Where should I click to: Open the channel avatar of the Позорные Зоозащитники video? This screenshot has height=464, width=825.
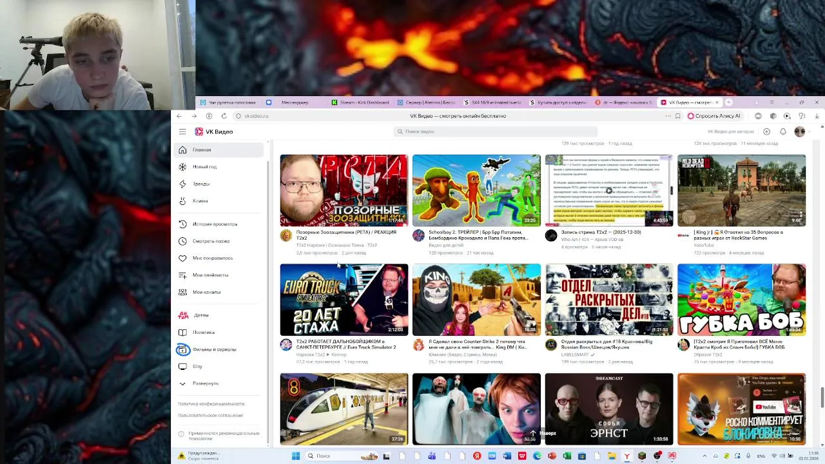pyautogui.click(x=286, y=235)
